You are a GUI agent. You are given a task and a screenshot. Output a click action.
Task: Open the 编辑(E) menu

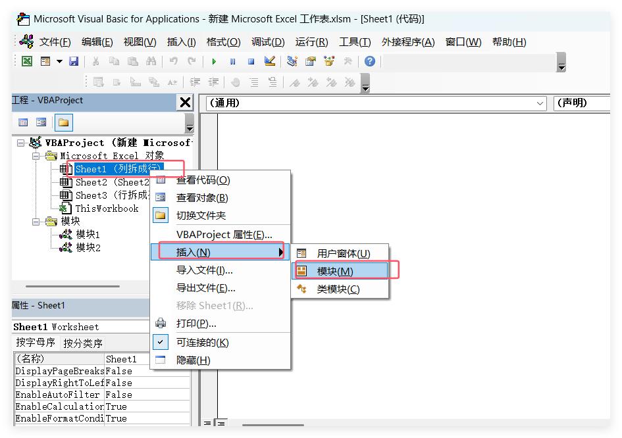97,41
